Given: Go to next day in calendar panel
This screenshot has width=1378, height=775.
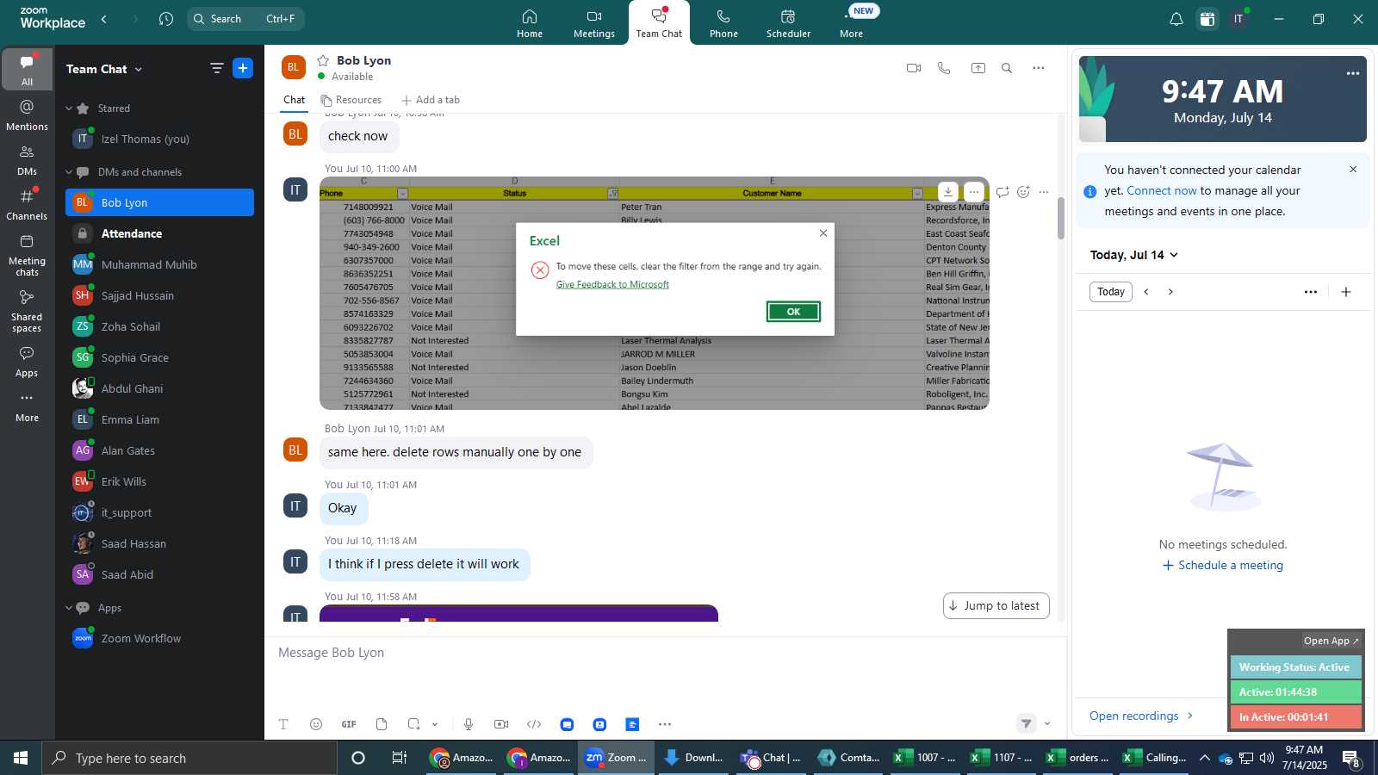Looking at the screenshot, I should click(x=1170, y=292).
